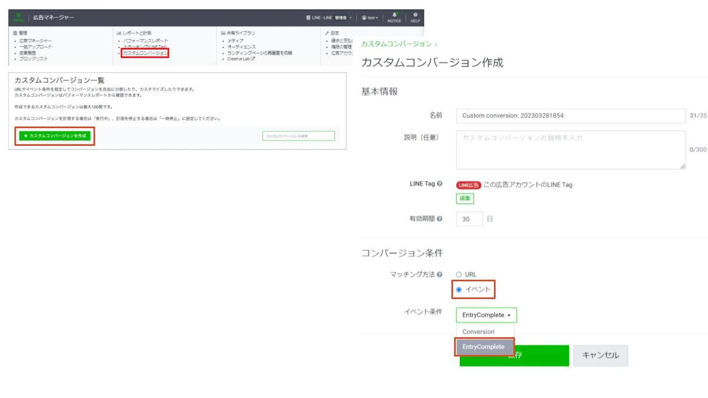This screenshot has height=398, width=708.
Task: Open the green MENU hamburger icon
Action: 18,17
